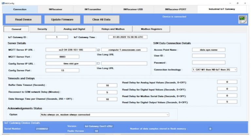This screenshot has width=251, height=136.
Task: Focus the Access Point Name field
Action: (208, 50)
